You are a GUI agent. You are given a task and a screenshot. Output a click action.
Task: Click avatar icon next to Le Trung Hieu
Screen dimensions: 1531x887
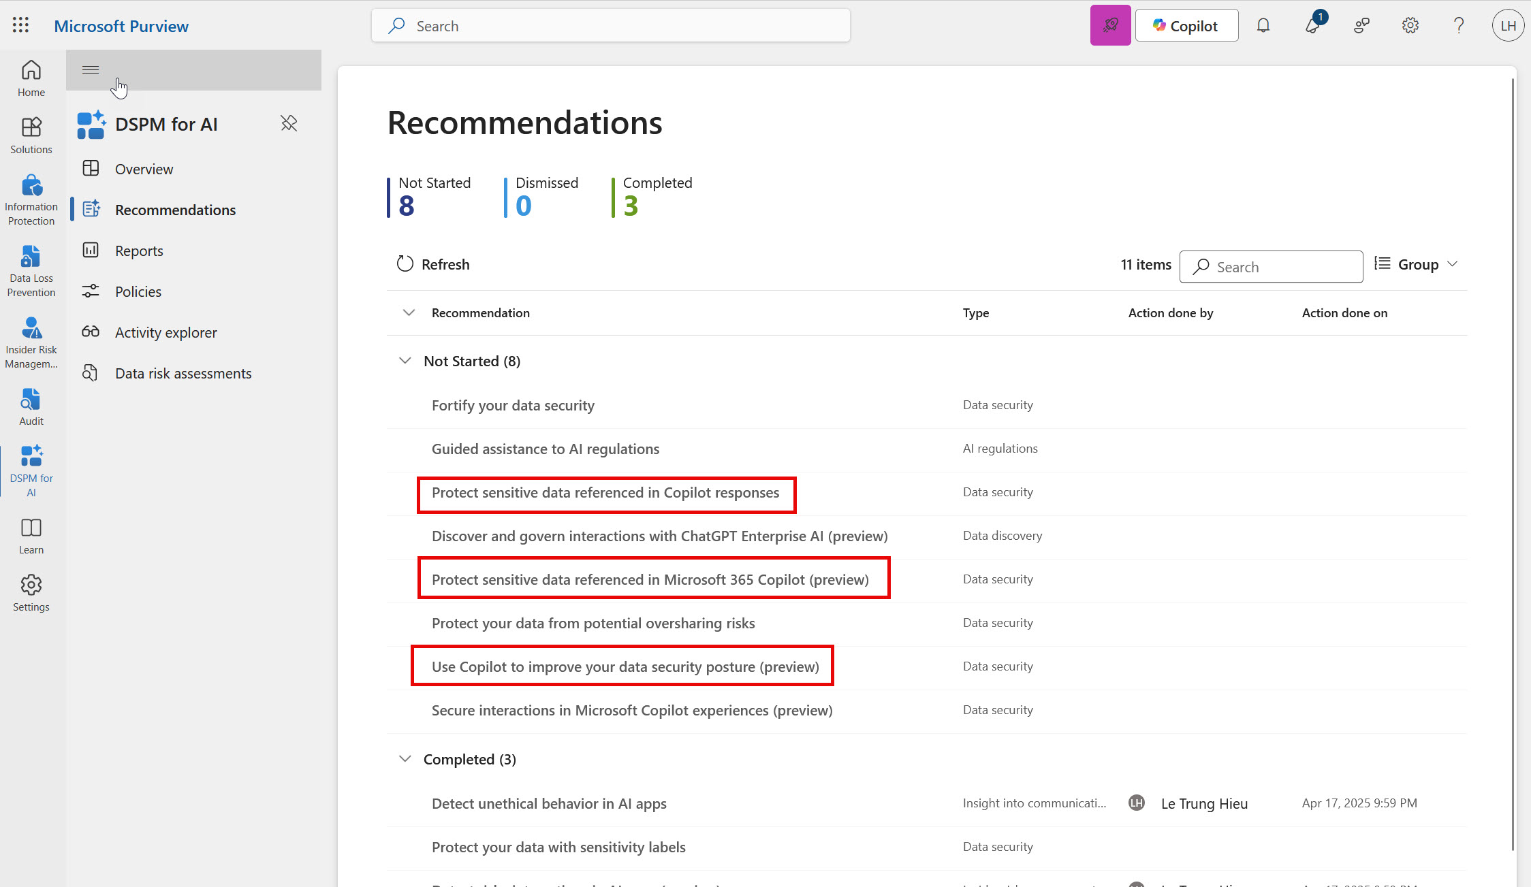click(1137, 803)
